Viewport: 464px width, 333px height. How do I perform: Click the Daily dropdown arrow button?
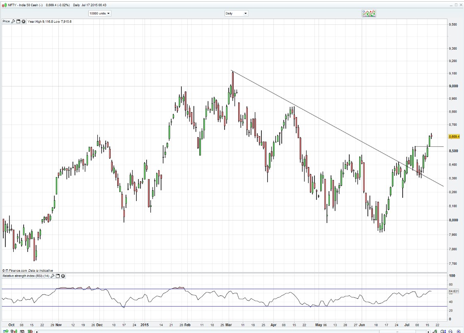coord(245,13)
